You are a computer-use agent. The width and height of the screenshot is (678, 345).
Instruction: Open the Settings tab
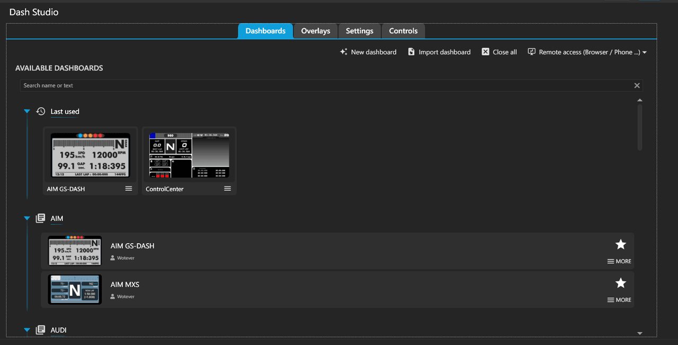click(360, 31)
